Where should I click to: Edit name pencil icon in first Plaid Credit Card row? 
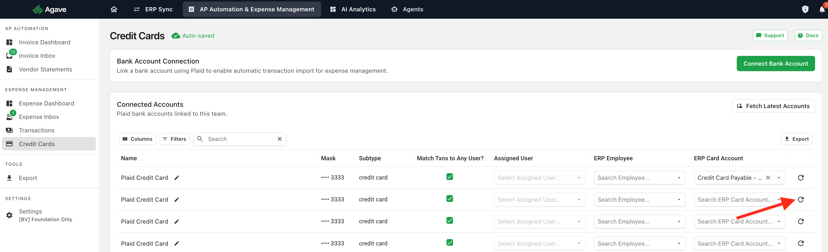[176, 178]
